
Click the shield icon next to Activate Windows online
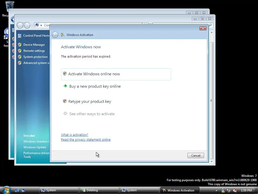tap(65, 74)
